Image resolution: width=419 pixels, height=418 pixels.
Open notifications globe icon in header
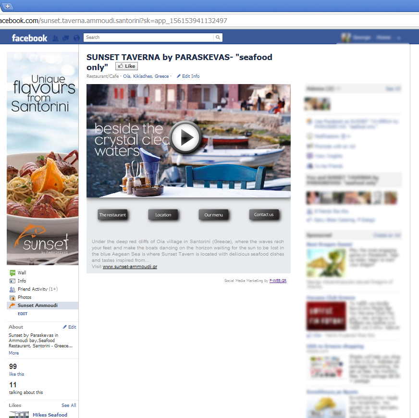pyautogui.click(x=76, y=38)
